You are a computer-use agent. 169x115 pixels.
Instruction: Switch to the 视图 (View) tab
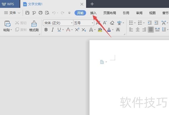click(x=152, y=13)
